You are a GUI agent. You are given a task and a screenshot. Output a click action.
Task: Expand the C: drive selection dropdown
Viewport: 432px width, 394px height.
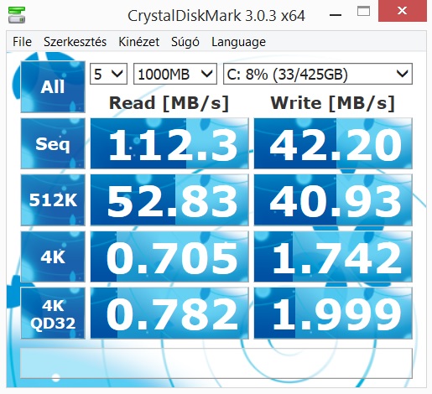coord(318,74)
